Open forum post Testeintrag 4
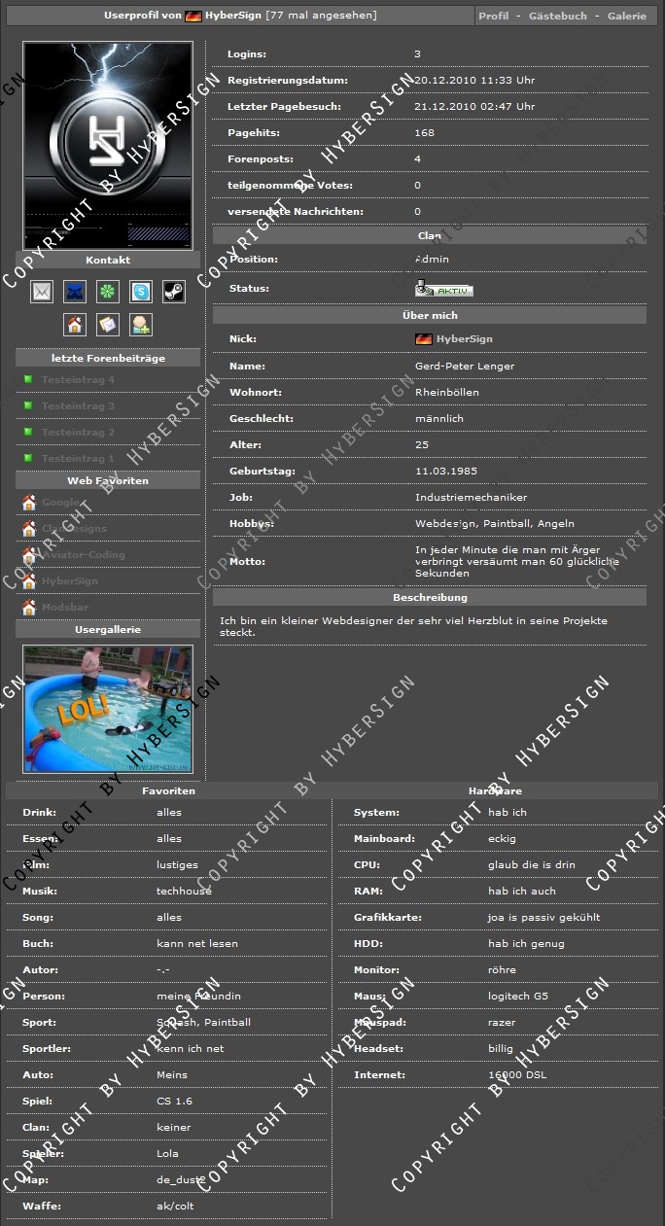Screen dimensions: 665x1226 click(78, 380)
